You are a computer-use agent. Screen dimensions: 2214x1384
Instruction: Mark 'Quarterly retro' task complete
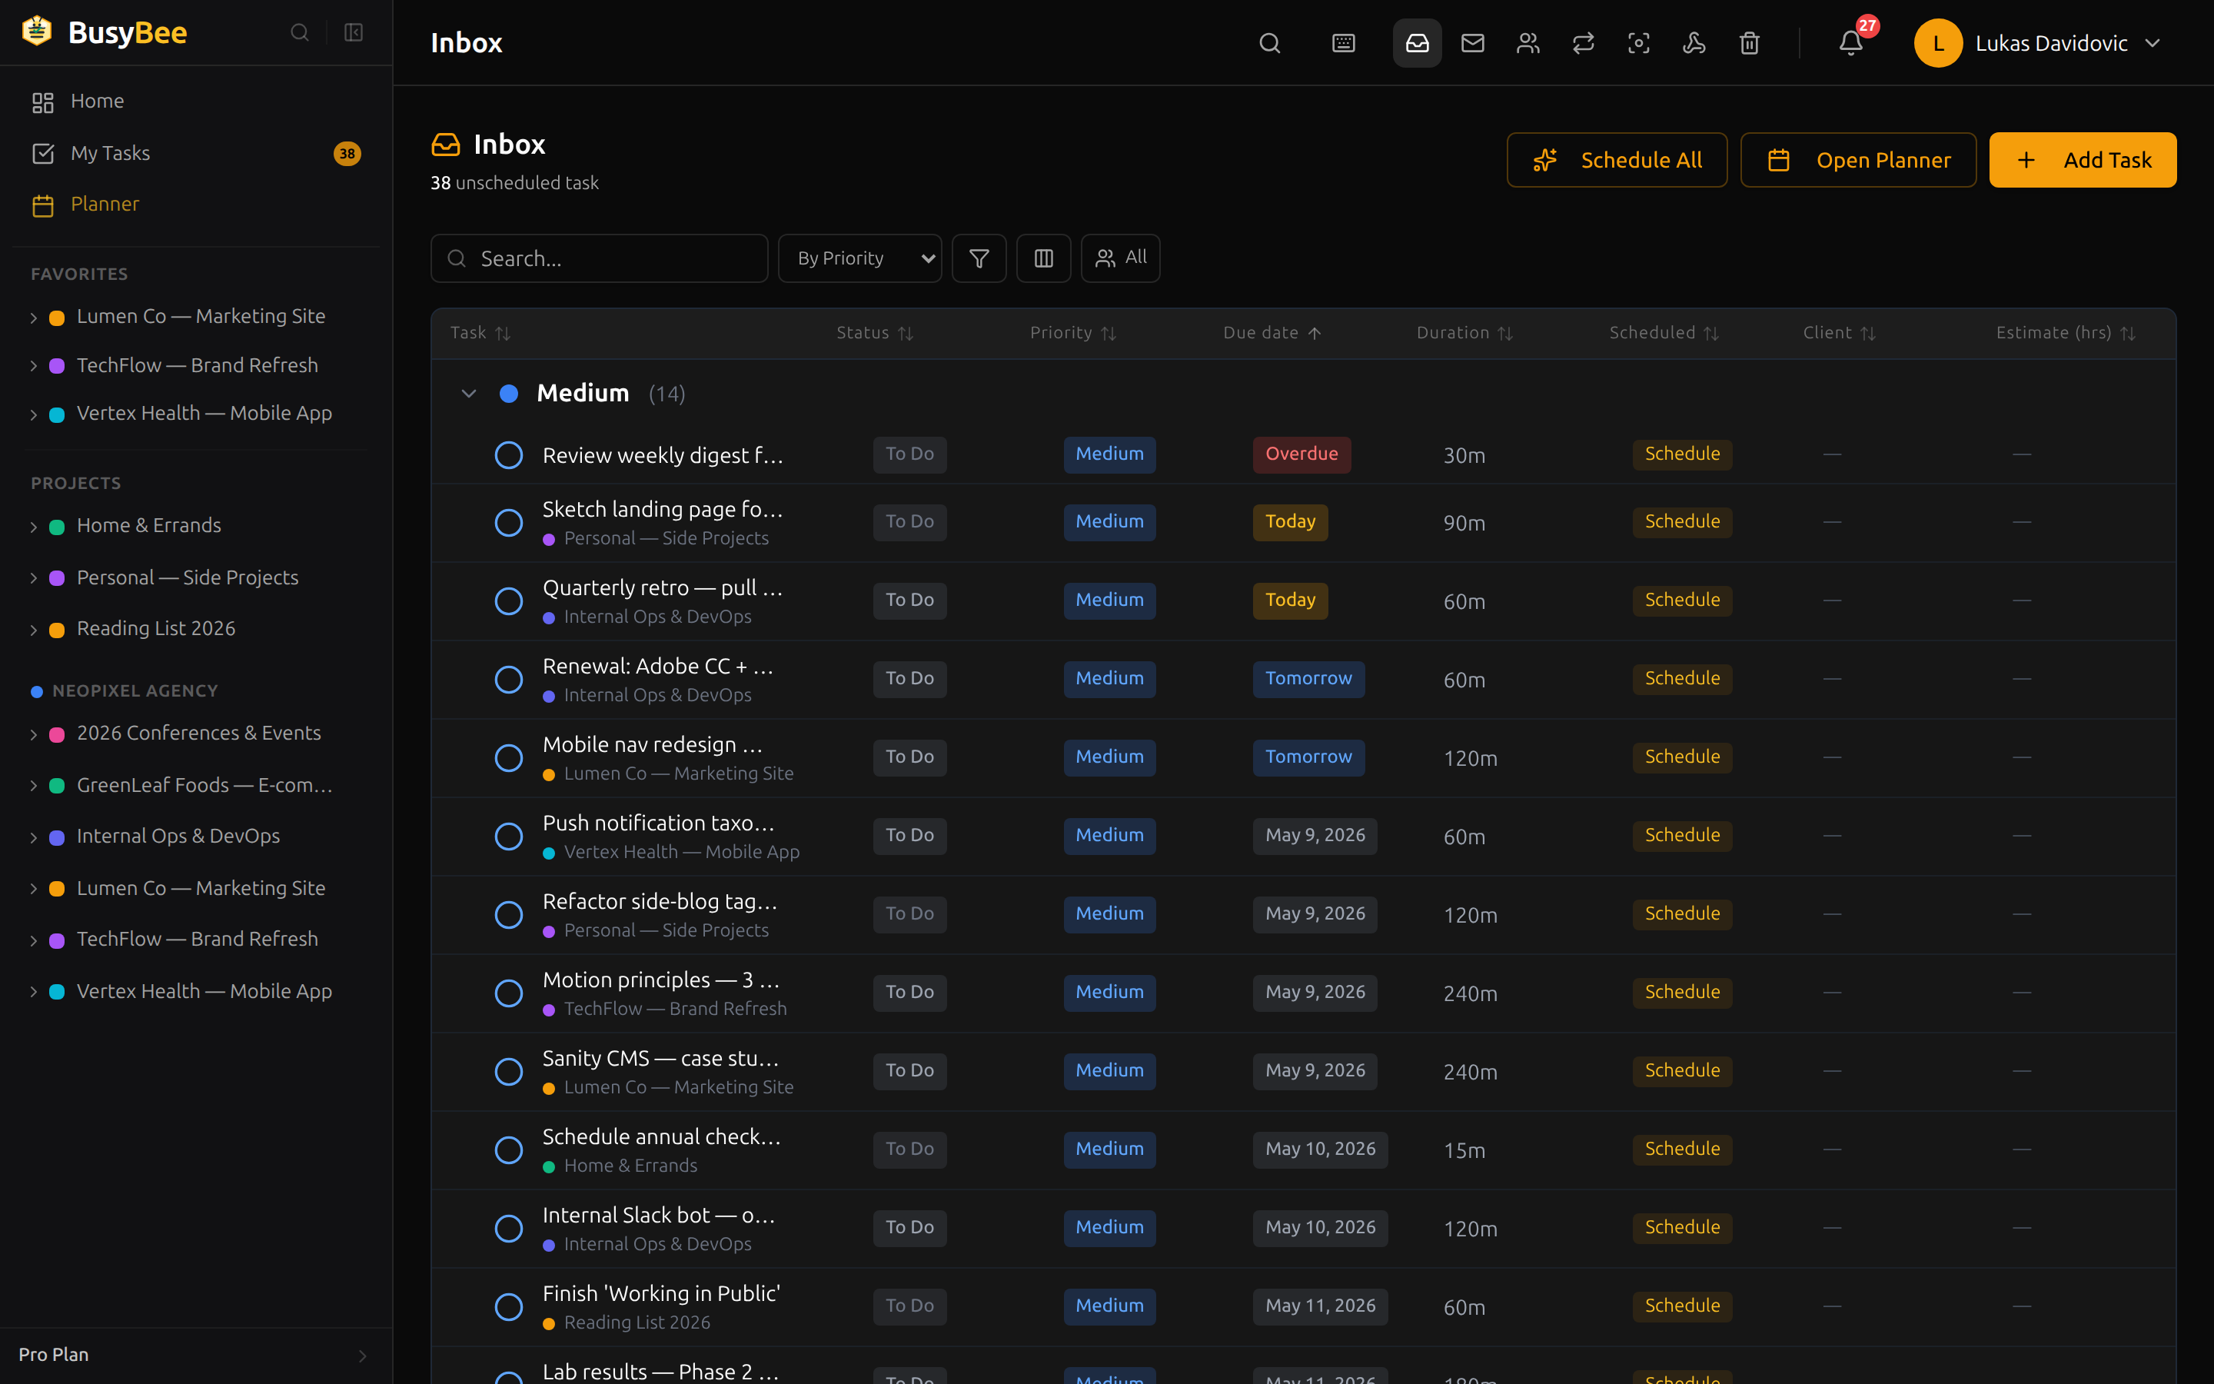[x=509, y=601]
